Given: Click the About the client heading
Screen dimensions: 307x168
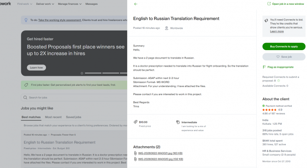Looking at the screenshot, I should click(x=276, y=99).
